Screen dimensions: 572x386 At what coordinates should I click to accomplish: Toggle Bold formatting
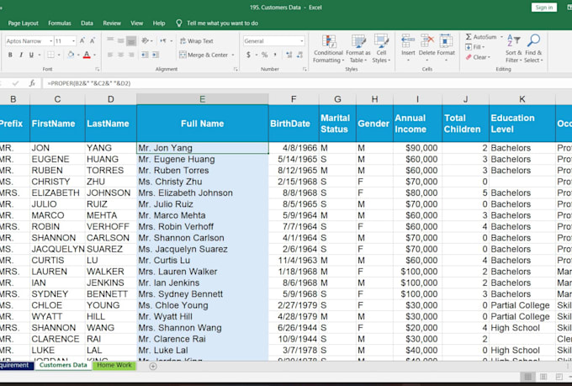pos(10,55)
